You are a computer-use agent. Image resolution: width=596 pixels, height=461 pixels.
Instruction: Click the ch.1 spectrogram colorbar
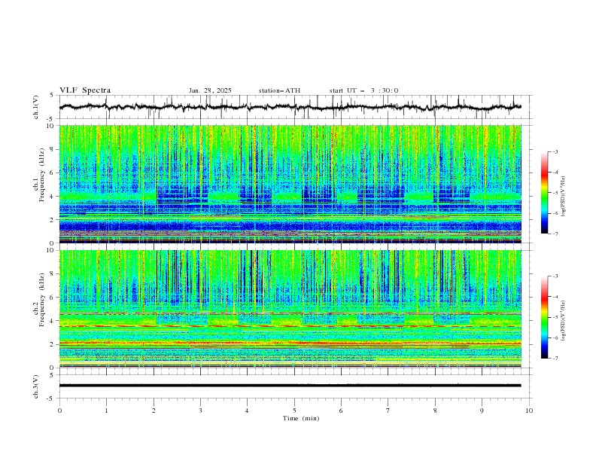coord(544,193)
